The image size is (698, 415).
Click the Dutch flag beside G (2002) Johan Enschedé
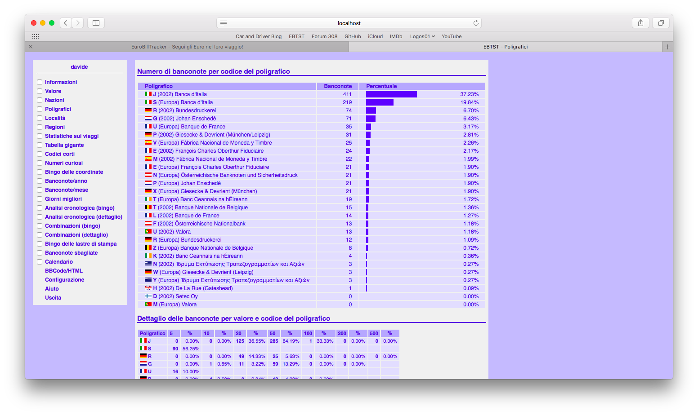click(x=148, y=118)
